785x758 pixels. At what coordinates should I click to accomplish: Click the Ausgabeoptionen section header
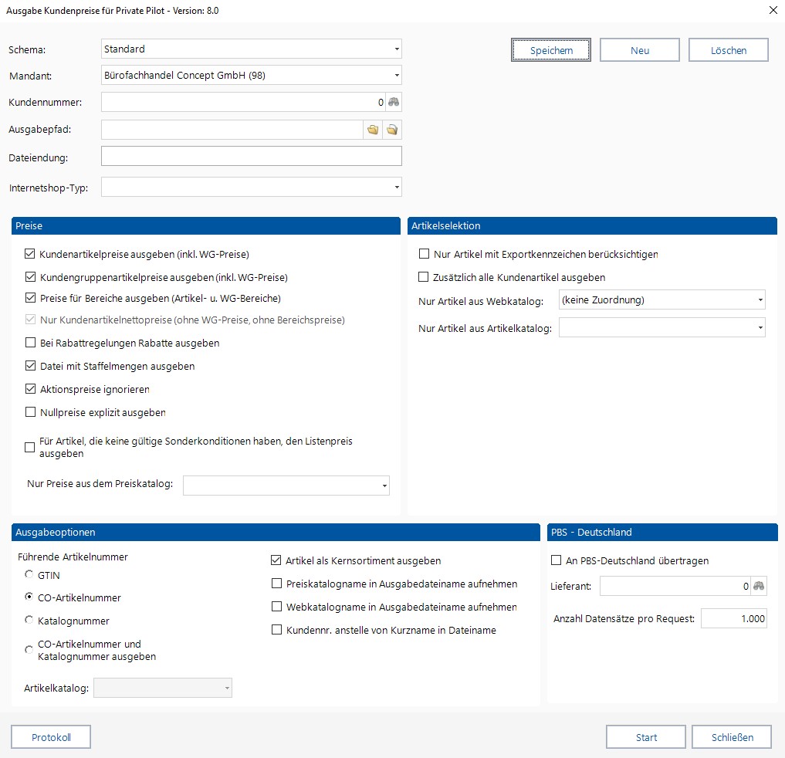276,532
